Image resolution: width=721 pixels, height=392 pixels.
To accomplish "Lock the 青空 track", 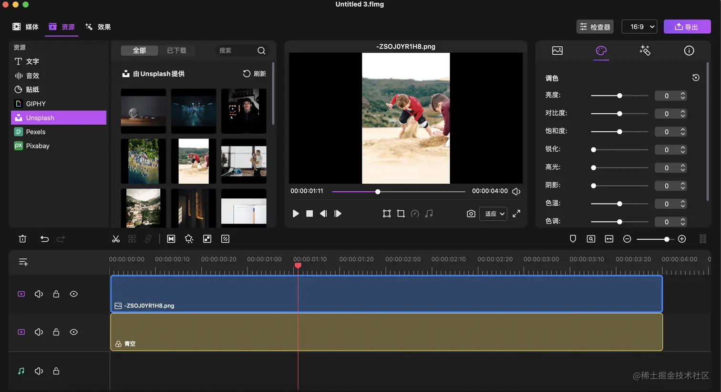I will (x=56, y=332).
